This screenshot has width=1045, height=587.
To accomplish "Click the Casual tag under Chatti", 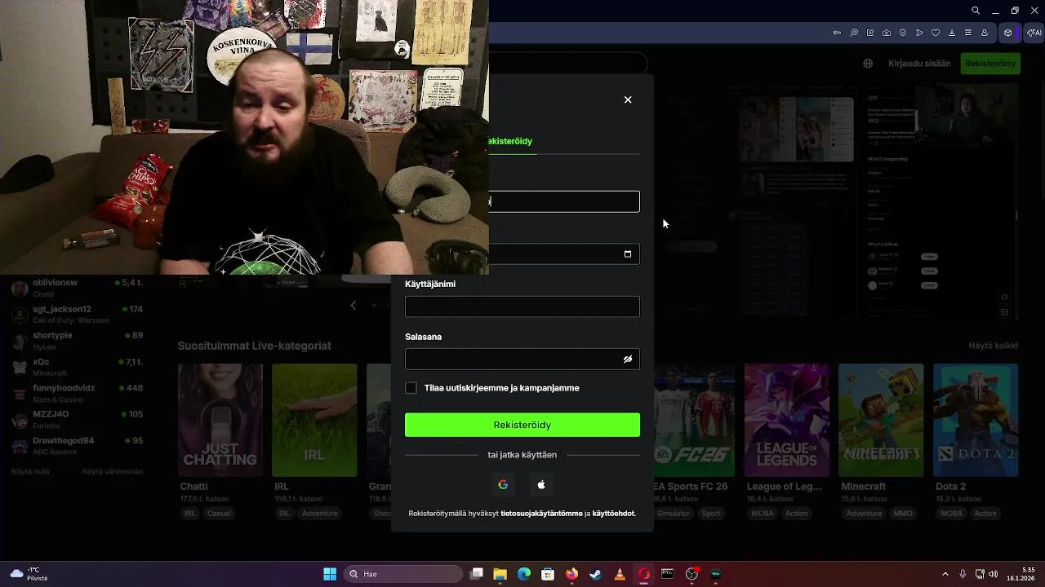I will (x=220, y=514).
